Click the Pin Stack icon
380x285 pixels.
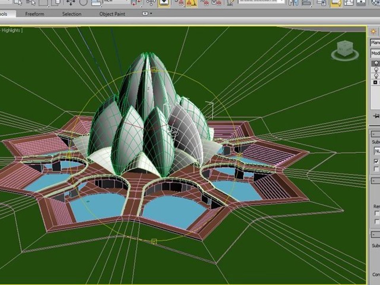376,116
